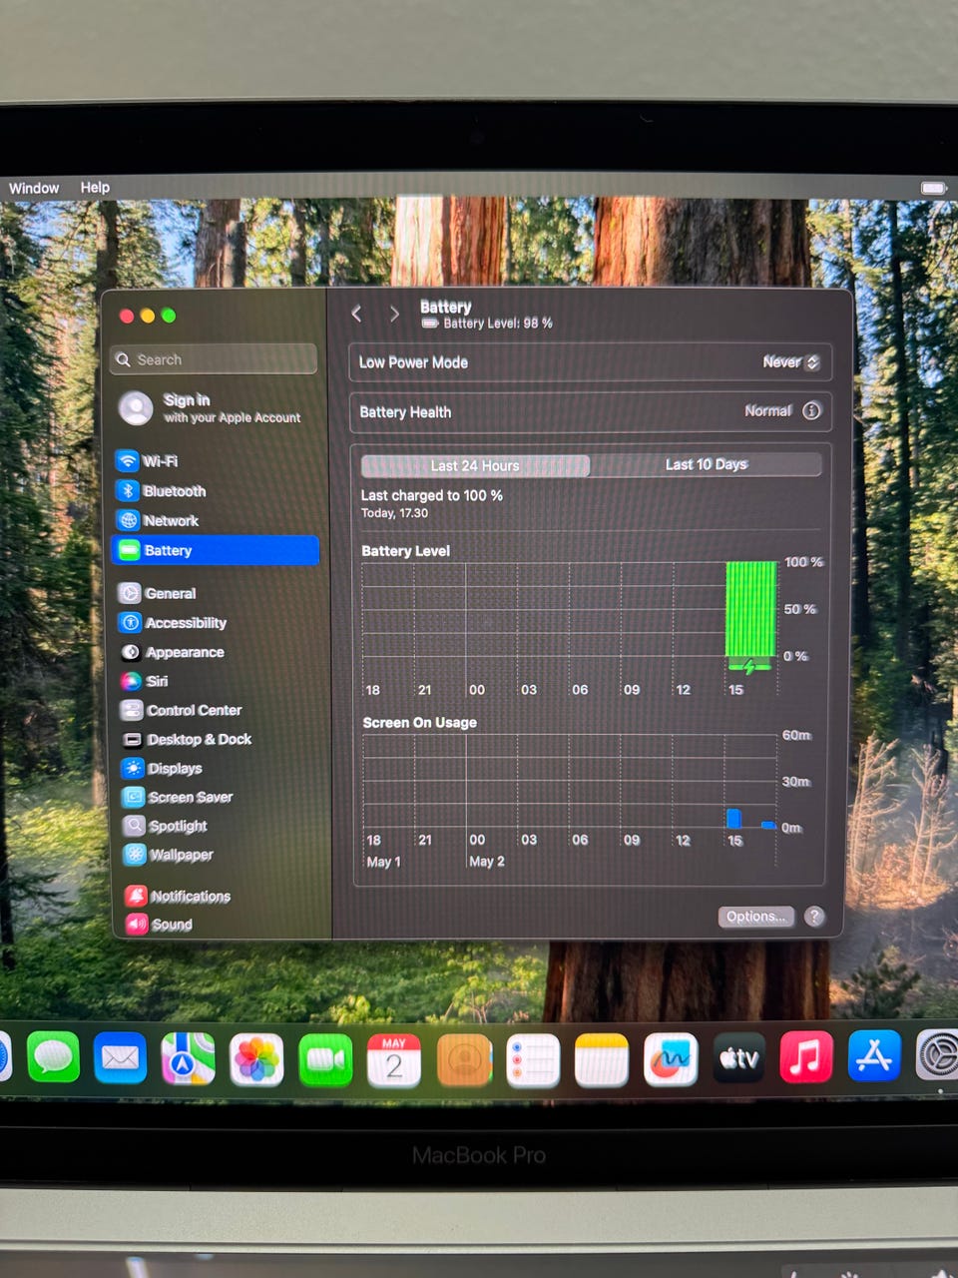Switch to Last 10 Days tab

click(707, 464)
